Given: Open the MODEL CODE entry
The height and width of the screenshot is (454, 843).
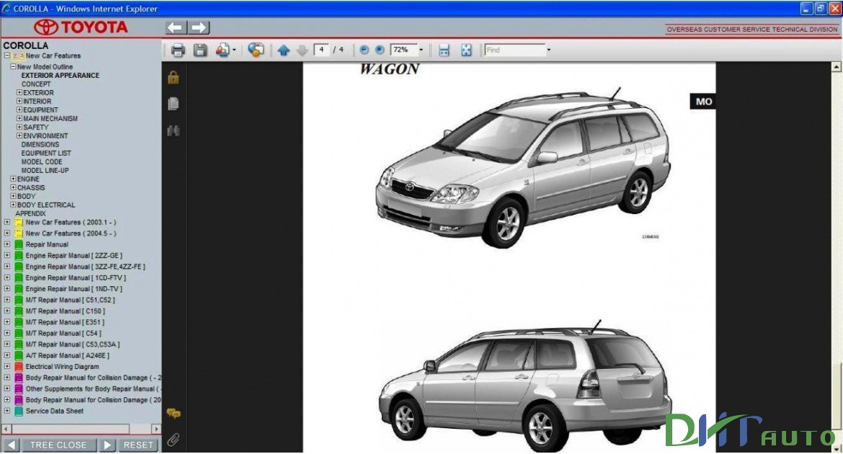Looking at the screenshot, I should [x=42, y=162].
